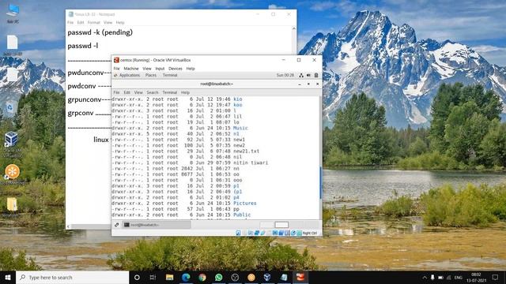This screenshot has width=506, height=284.
Task: Open VirtualBox File menu
Action: point(116,69)
